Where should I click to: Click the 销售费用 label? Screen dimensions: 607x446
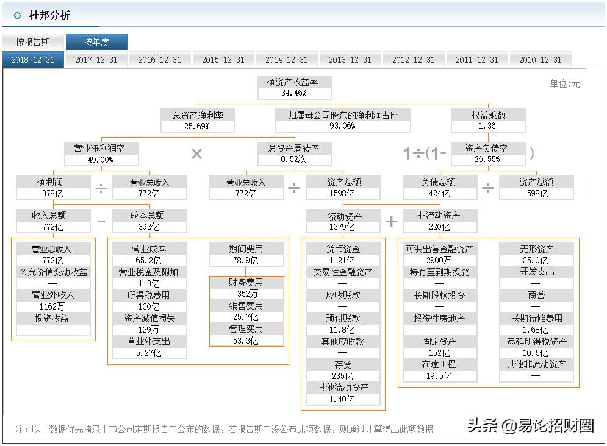pos(246,306)
